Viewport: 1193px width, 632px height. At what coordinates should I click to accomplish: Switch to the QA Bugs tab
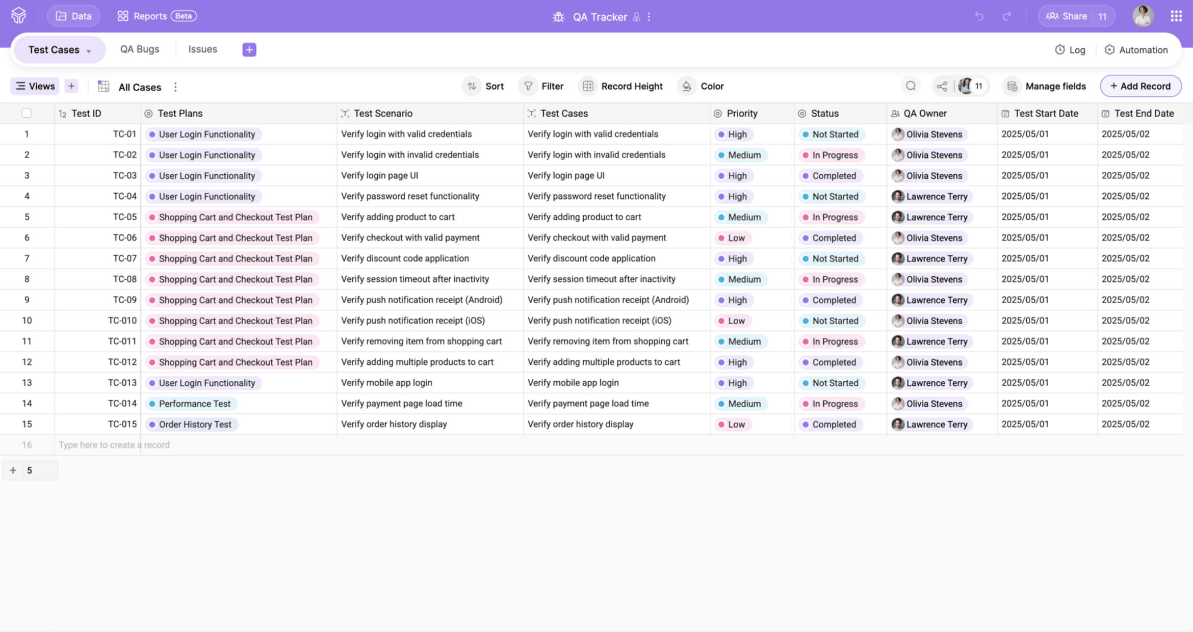pos(139,49)
